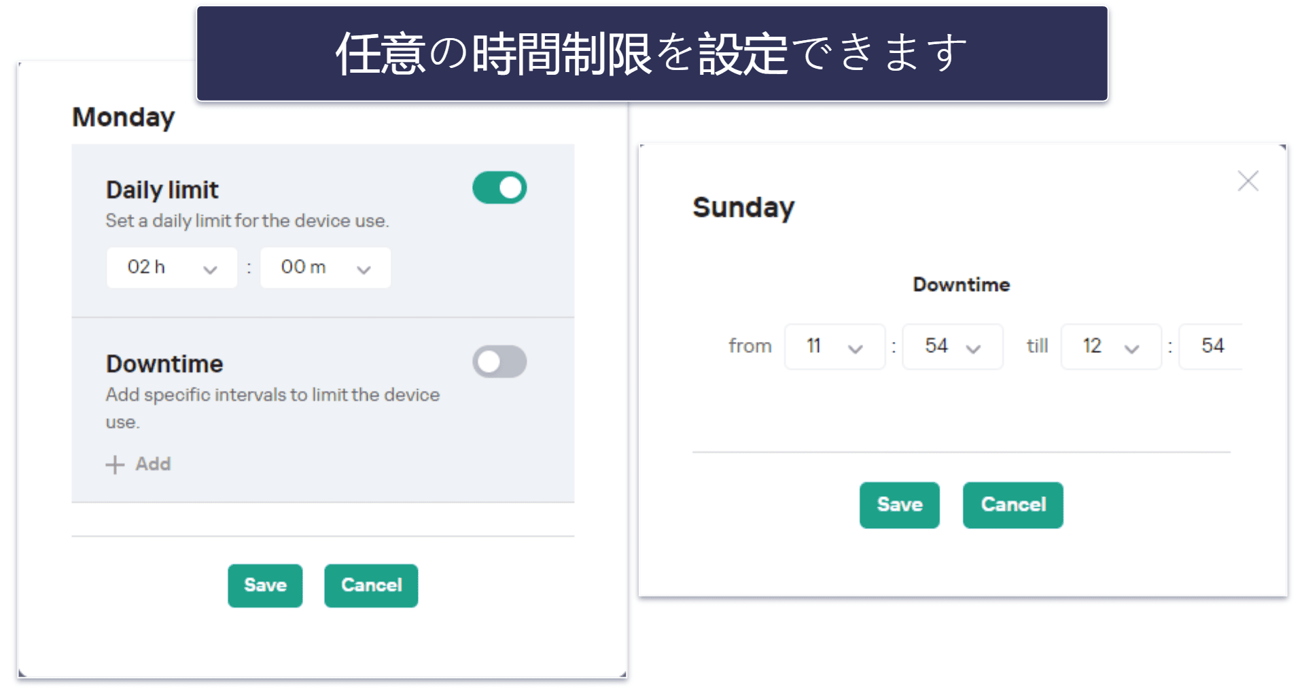Cancel the Sunday downtime settings

pyautogui.click(x=1012, y=505)
